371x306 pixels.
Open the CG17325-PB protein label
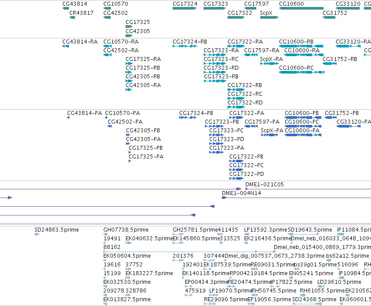pyautogui.click(x=146, y=148)
